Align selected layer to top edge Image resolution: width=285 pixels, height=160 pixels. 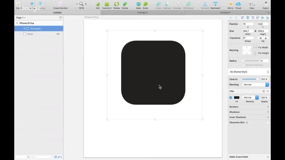(257, 18)
